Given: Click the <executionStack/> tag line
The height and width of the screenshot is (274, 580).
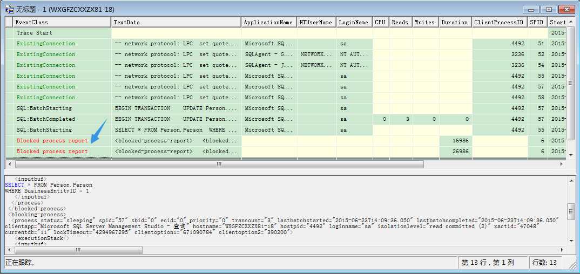Looking at the screenshot, I should tap(42, 238).
